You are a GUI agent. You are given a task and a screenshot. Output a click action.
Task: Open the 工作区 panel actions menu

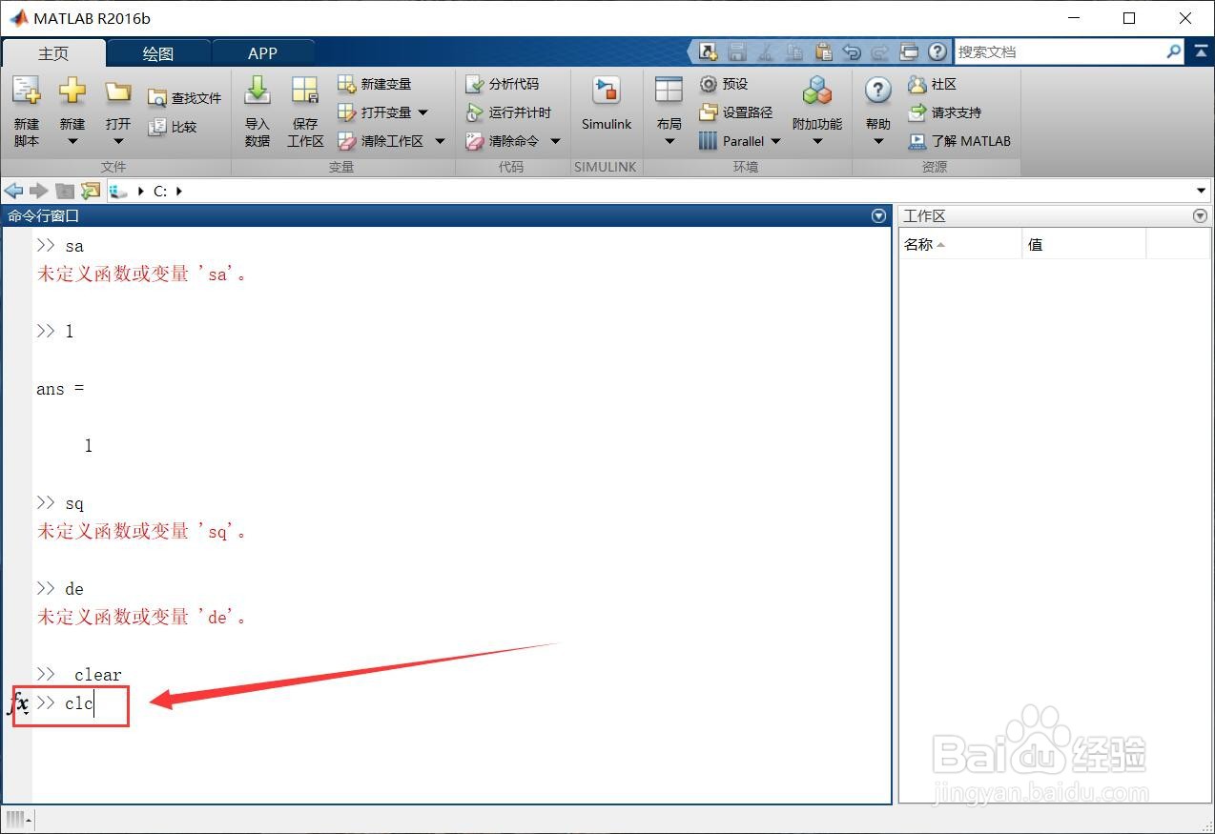coord(1200,216)
